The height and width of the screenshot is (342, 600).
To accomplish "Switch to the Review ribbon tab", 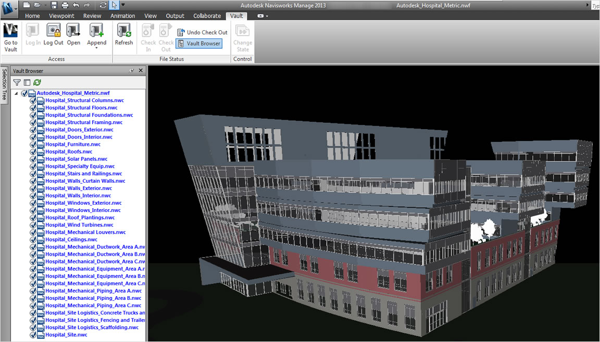I will click(92, 16).
